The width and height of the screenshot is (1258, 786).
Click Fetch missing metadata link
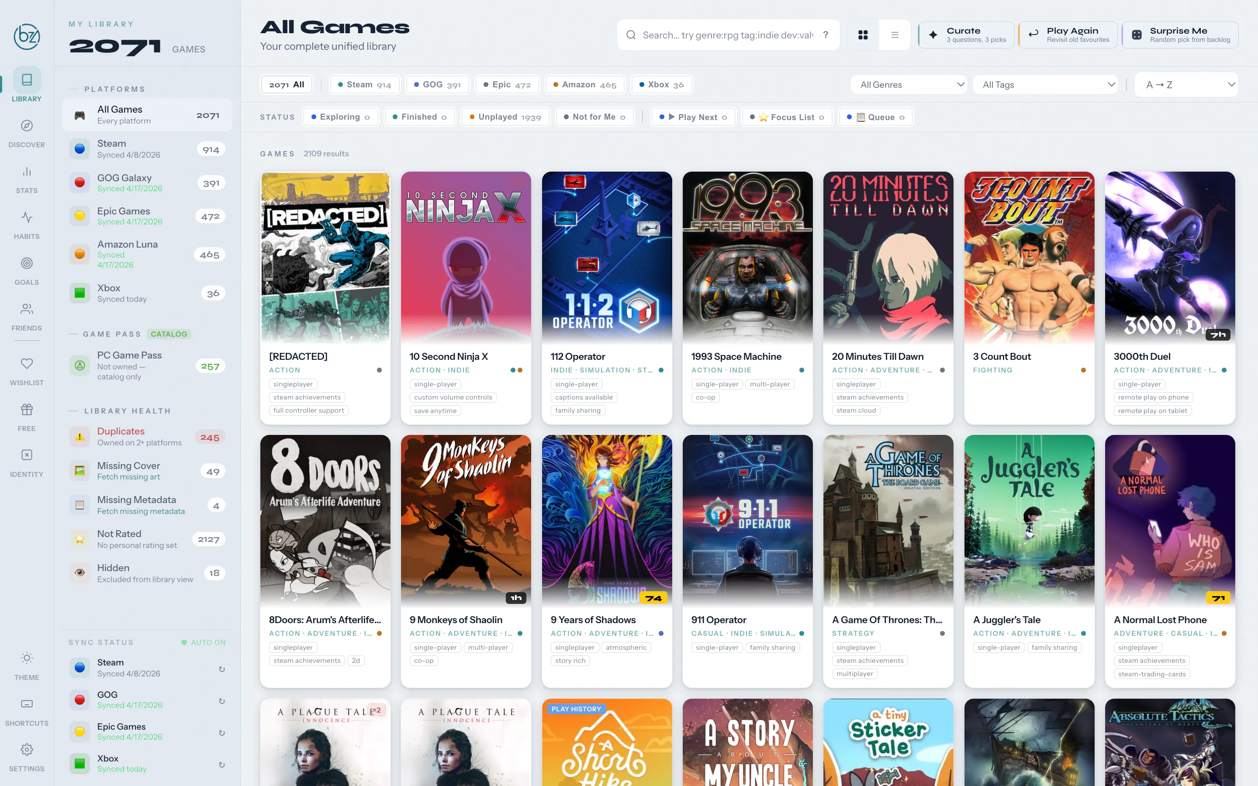[x=141, y=511]
